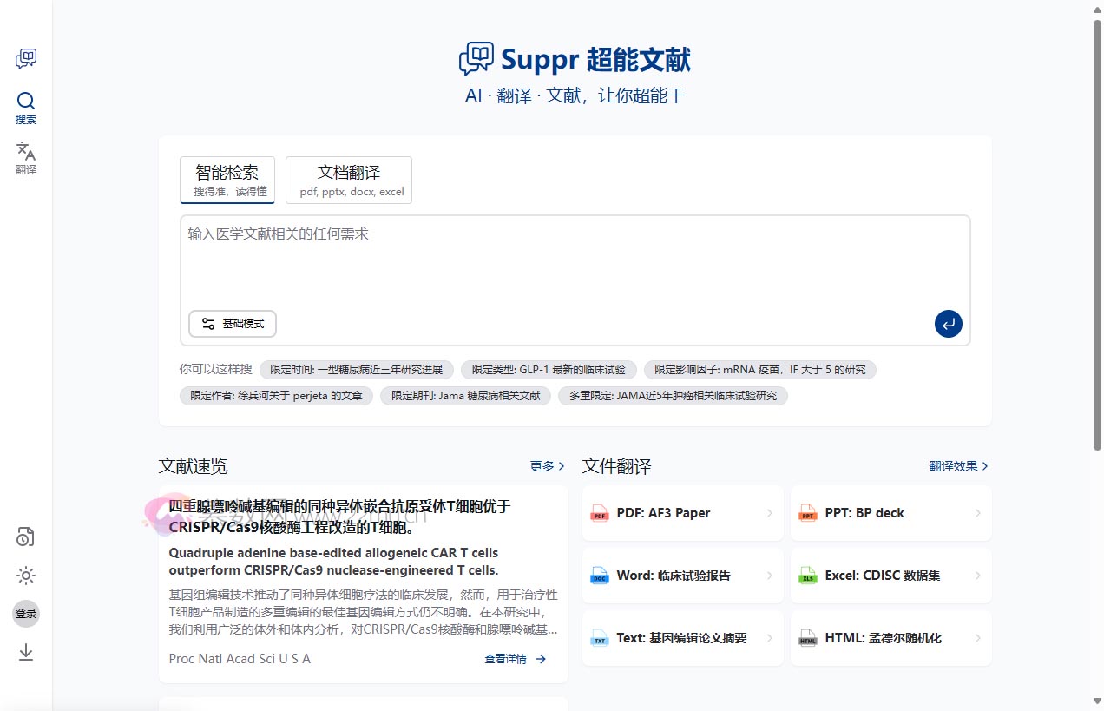Click the 登录 button in sidebar
This screenshot has width=1104, height=711.
(25, 613)
